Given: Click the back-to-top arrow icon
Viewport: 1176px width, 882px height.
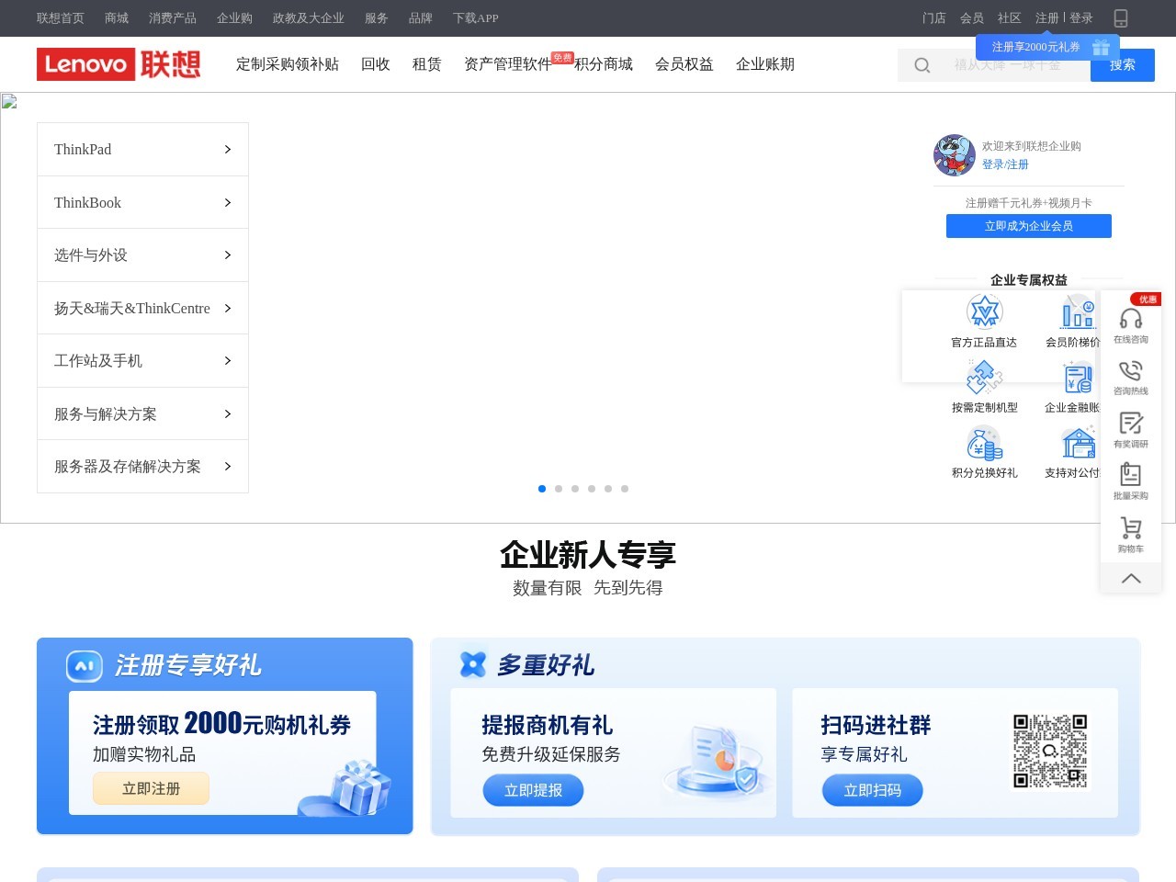Looking at the screenshot, I should tap(1131, 578).
